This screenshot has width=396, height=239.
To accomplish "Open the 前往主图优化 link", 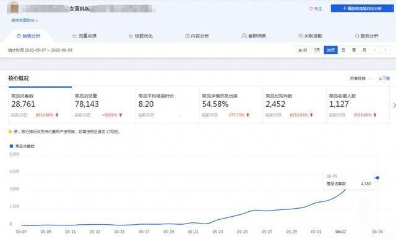I will coord(25,20).
